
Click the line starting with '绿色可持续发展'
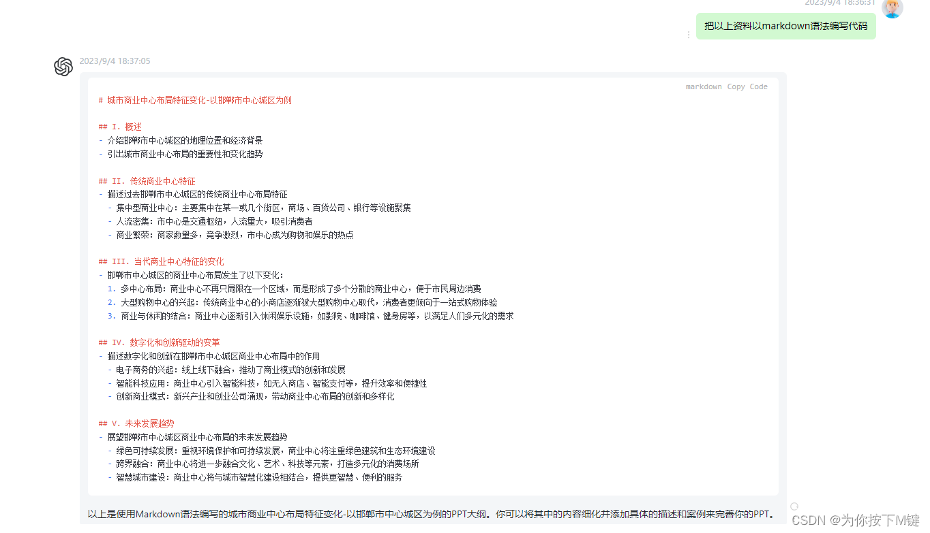(x=271, y=451)
